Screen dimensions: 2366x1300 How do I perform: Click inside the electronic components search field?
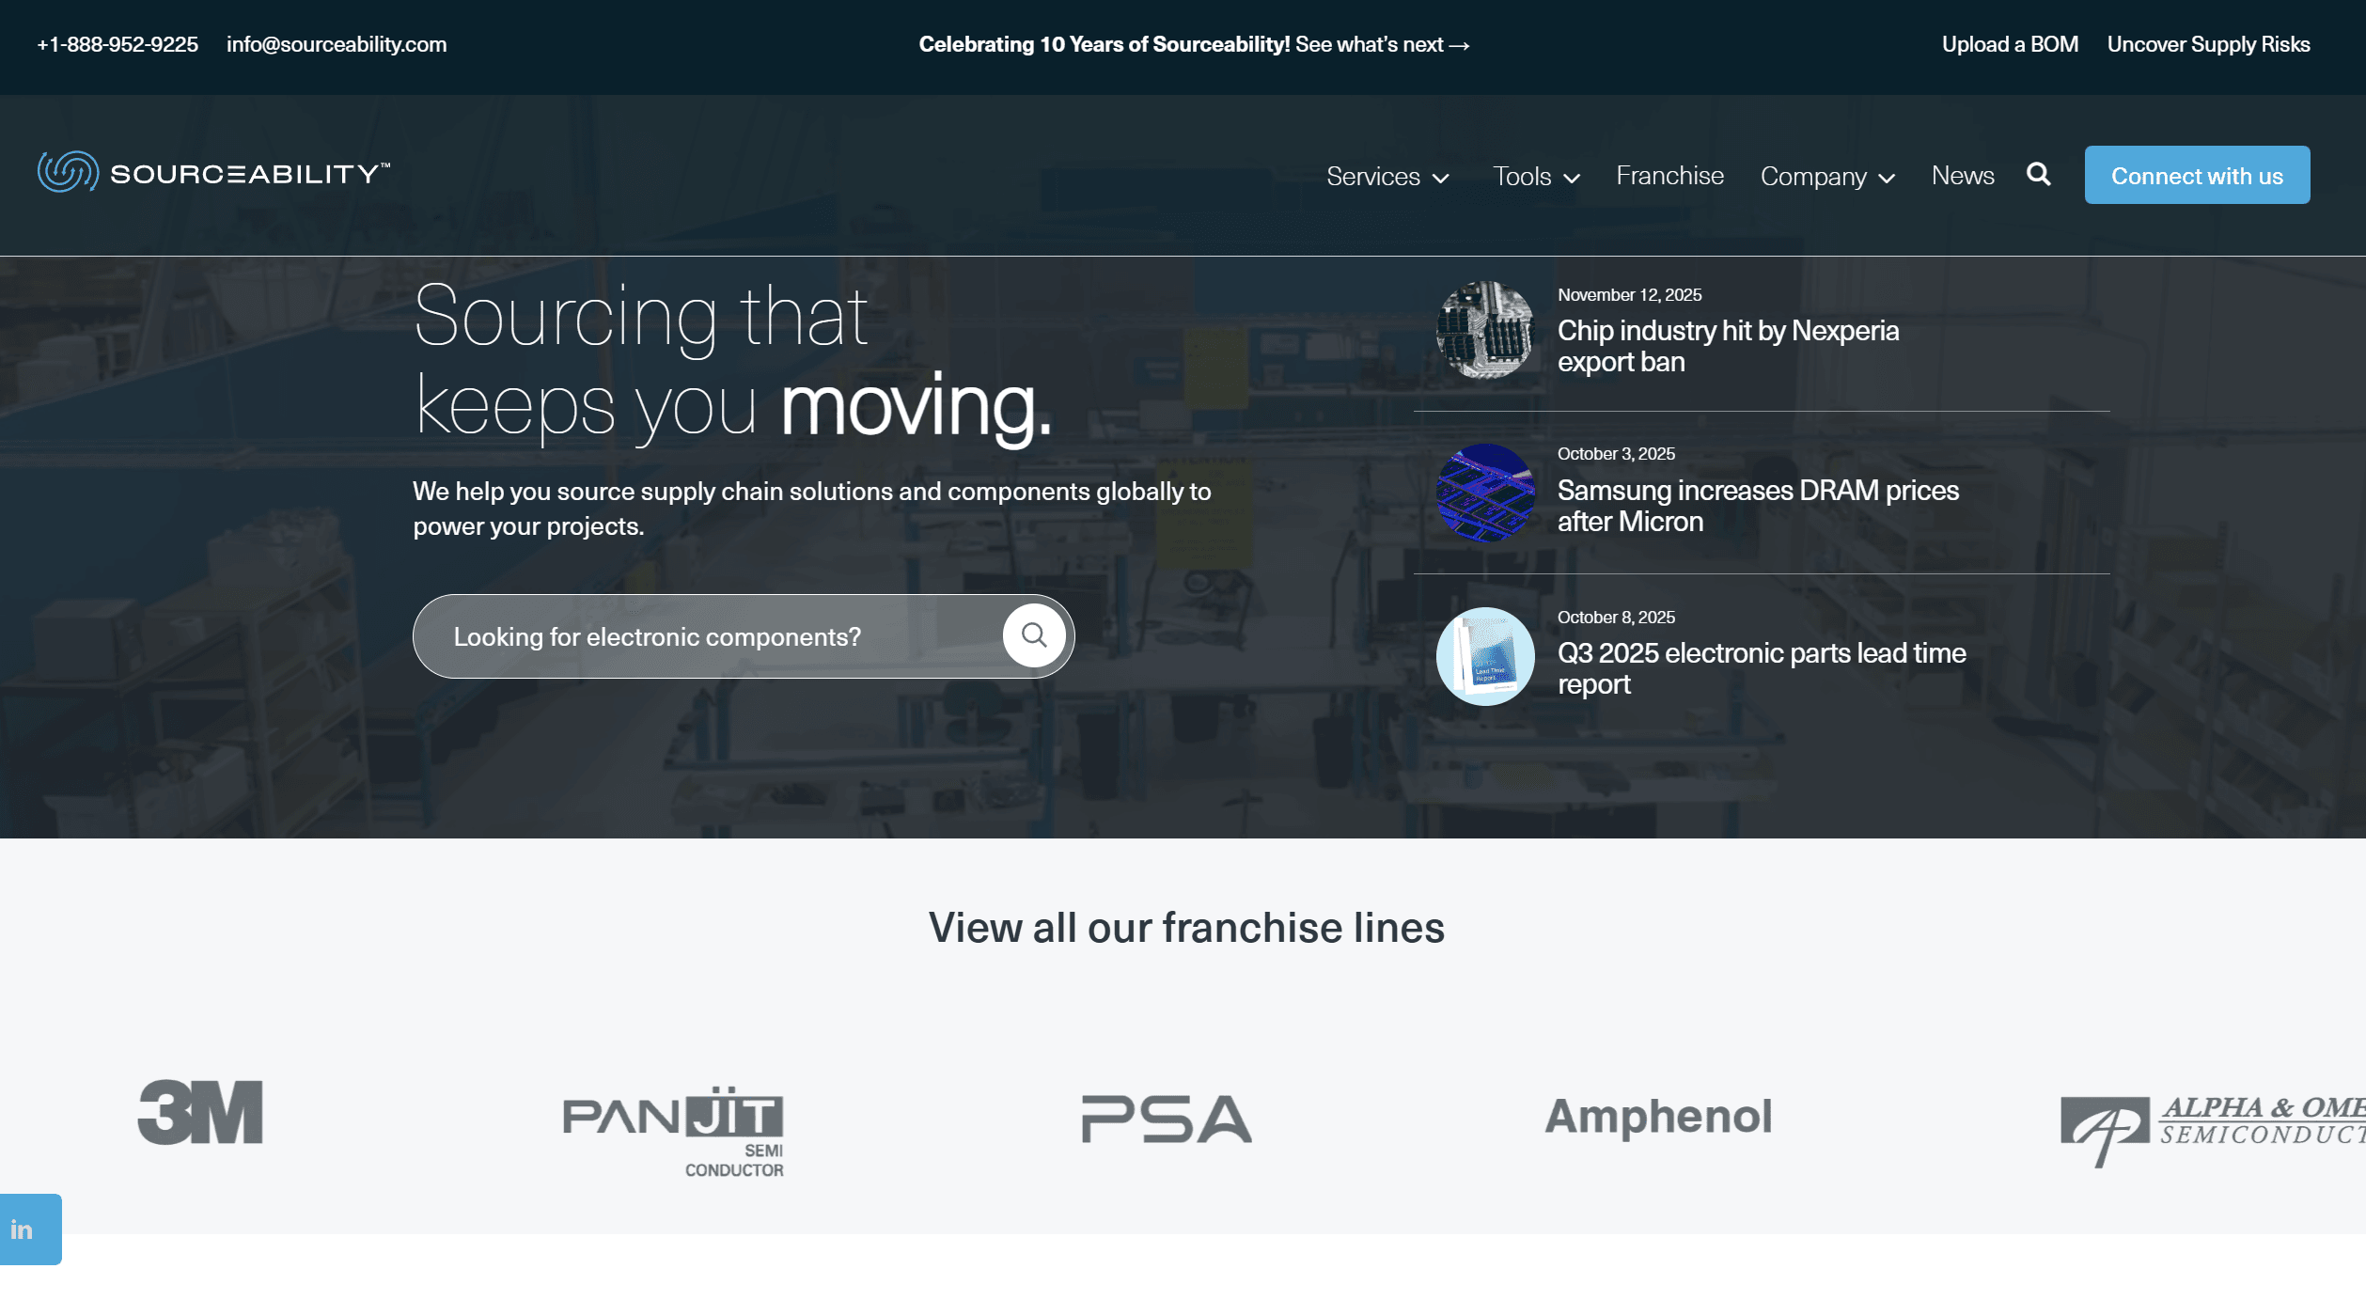coord(705,635)
